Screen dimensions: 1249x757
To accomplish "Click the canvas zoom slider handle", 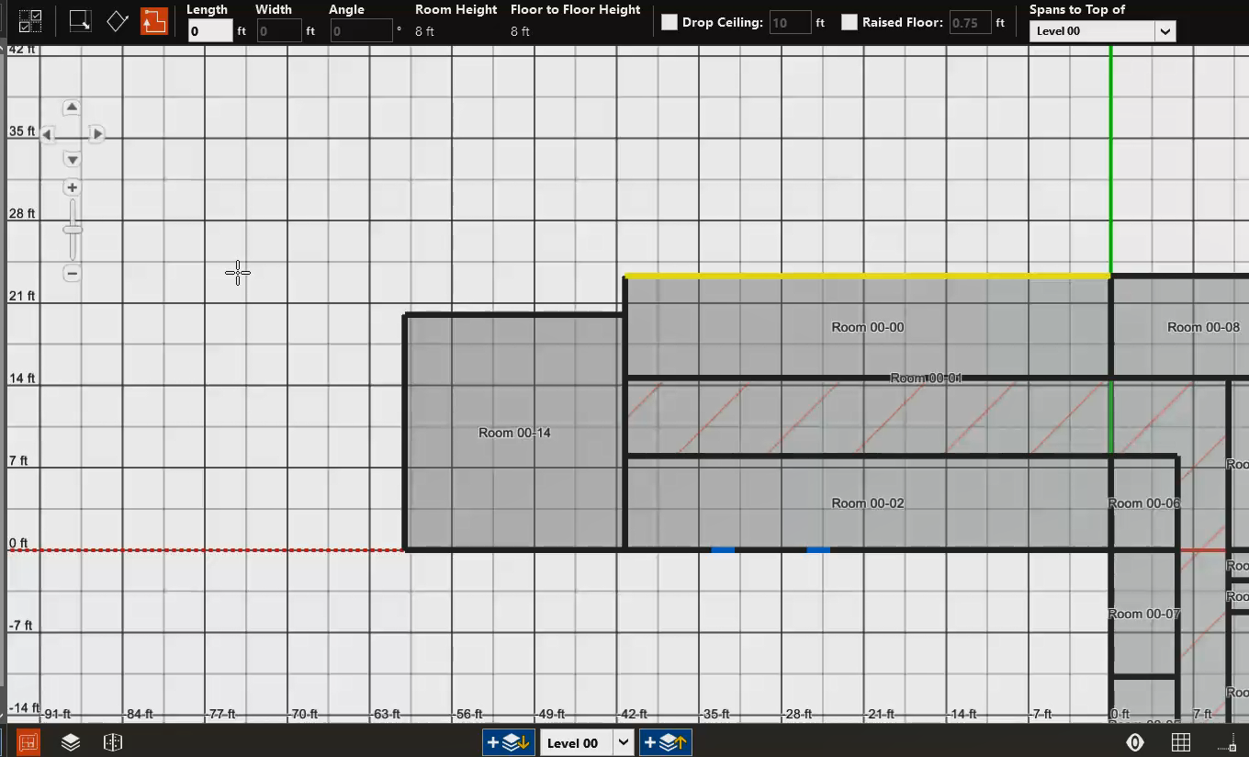I will [72, 229].
